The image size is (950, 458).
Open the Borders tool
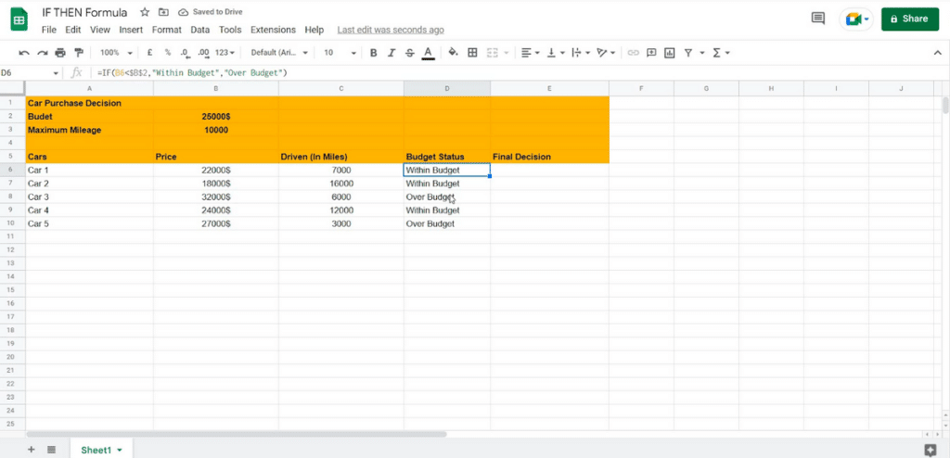click(x=472, y=53)
